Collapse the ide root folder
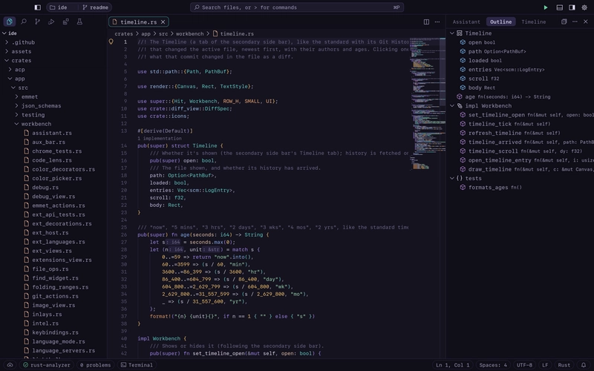594x371 pixels. coord(53,33)
